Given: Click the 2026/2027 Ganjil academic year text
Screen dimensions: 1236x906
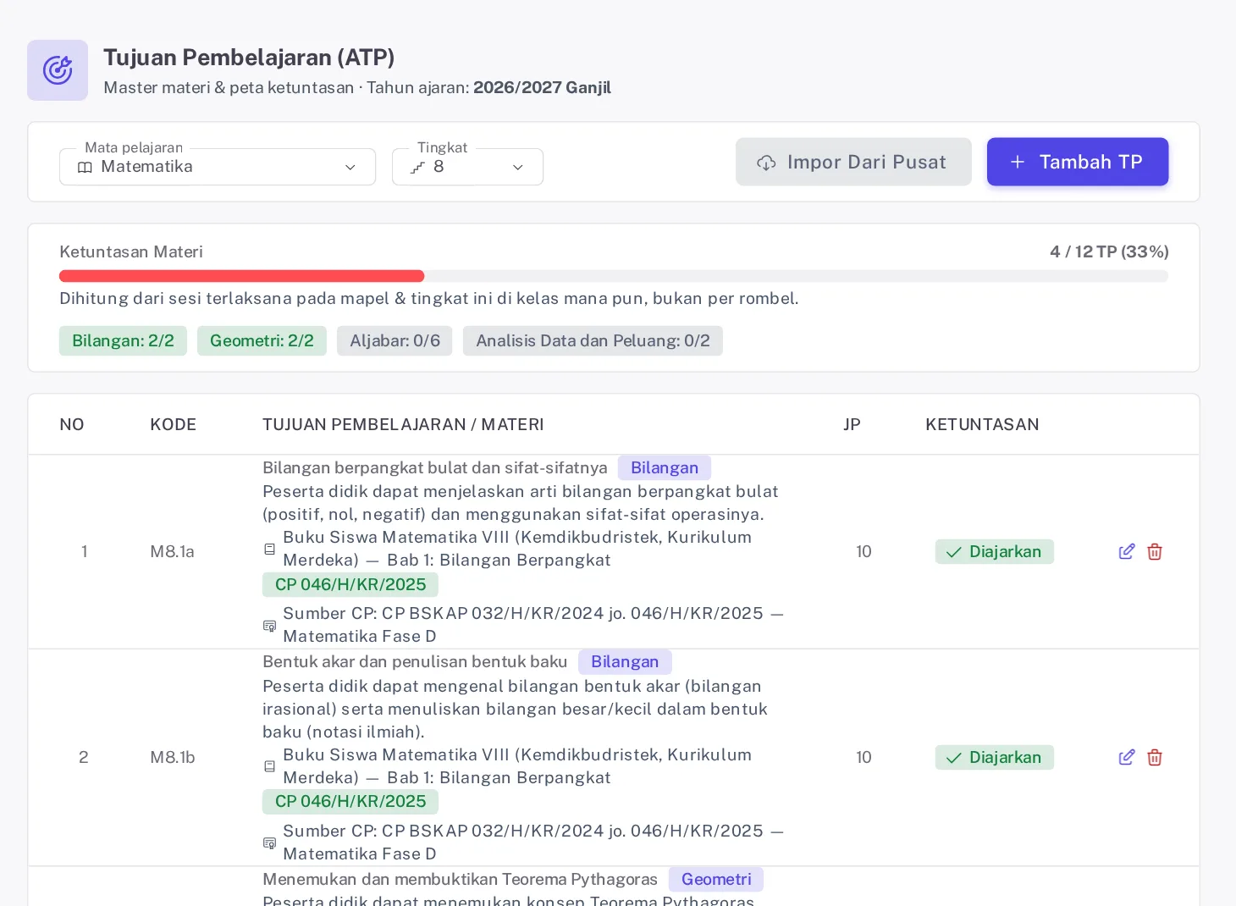Looking at the screenshot, I should coord(542,87).
